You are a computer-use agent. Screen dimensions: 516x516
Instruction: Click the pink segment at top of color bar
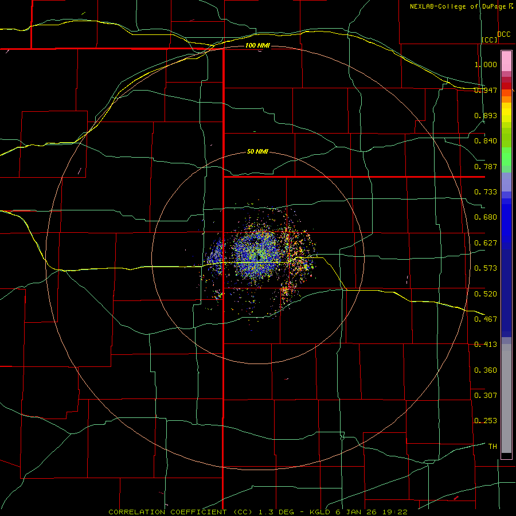click(506, 61)
